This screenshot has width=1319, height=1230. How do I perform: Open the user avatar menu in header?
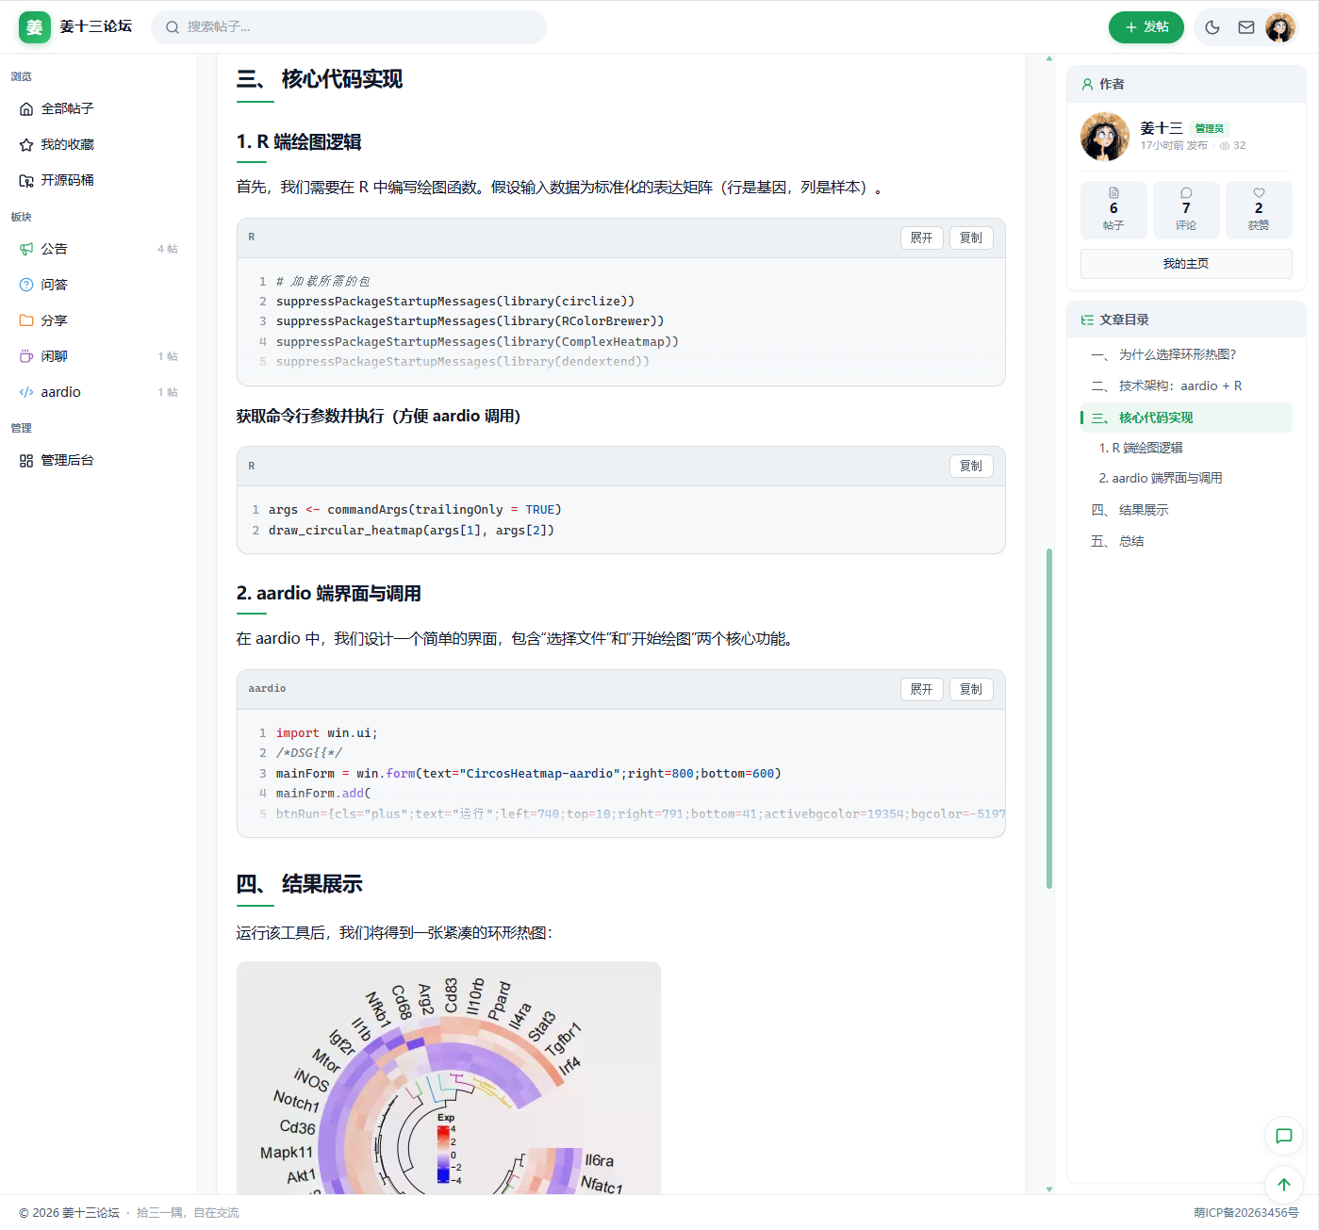1280,27
